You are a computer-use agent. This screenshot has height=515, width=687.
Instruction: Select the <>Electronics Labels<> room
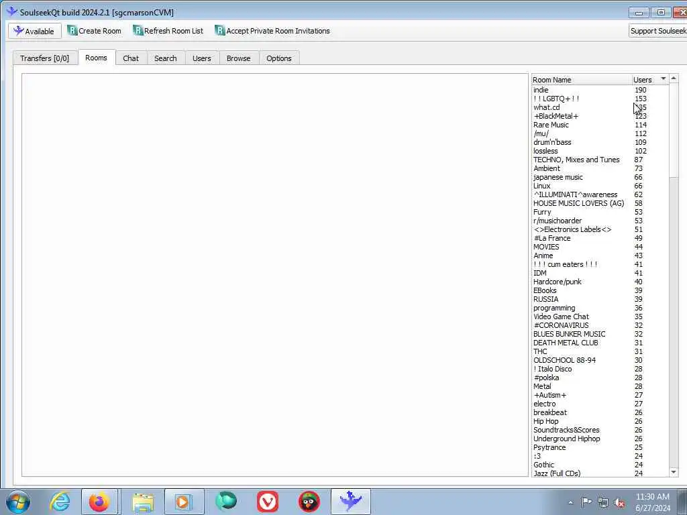(x=599, y=229)
